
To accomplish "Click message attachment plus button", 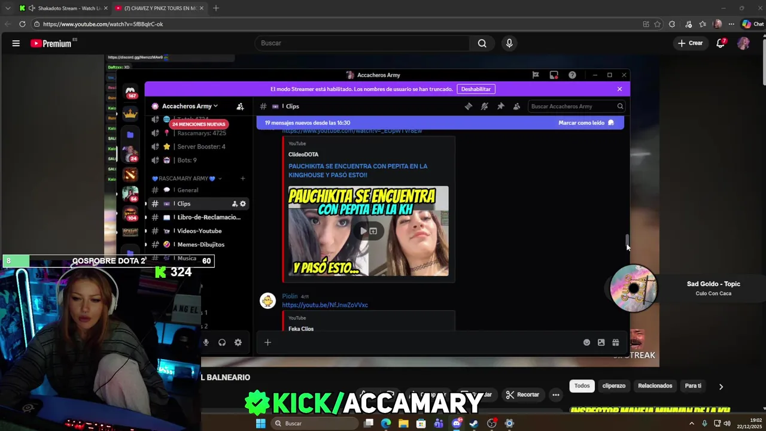I will click(x=268, y=342).
